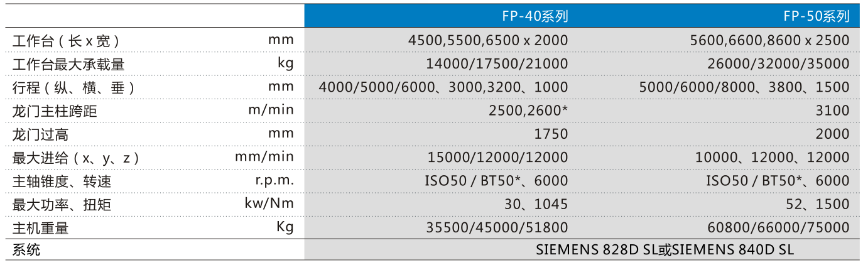The image size is (863, 265).
Task: Click the 龙门过高 value 1750
Action: [550, 134]
